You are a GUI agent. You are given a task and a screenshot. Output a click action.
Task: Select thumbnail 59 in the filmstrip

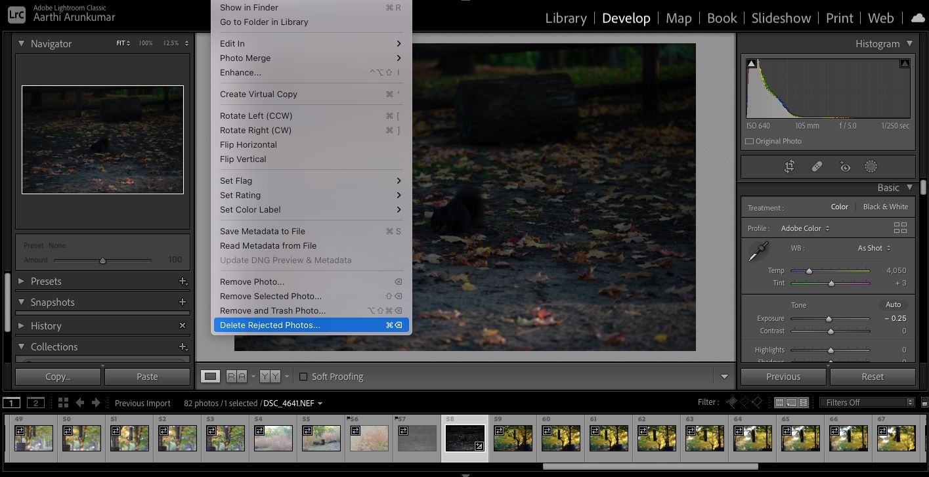click(x=513, y=438)
